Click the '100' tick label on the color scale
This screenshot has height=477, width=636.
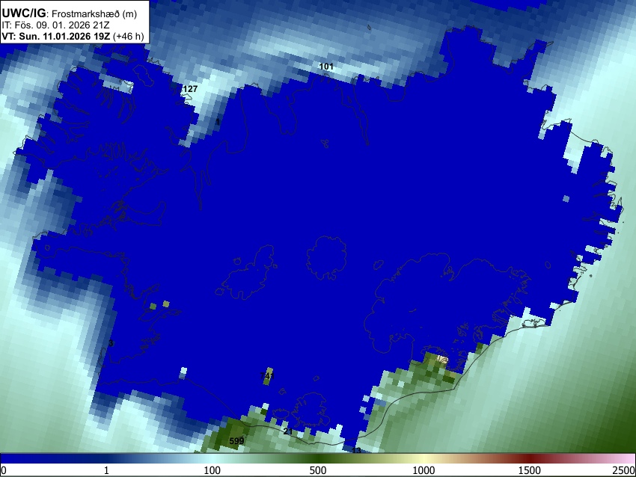tap(212, 470)
